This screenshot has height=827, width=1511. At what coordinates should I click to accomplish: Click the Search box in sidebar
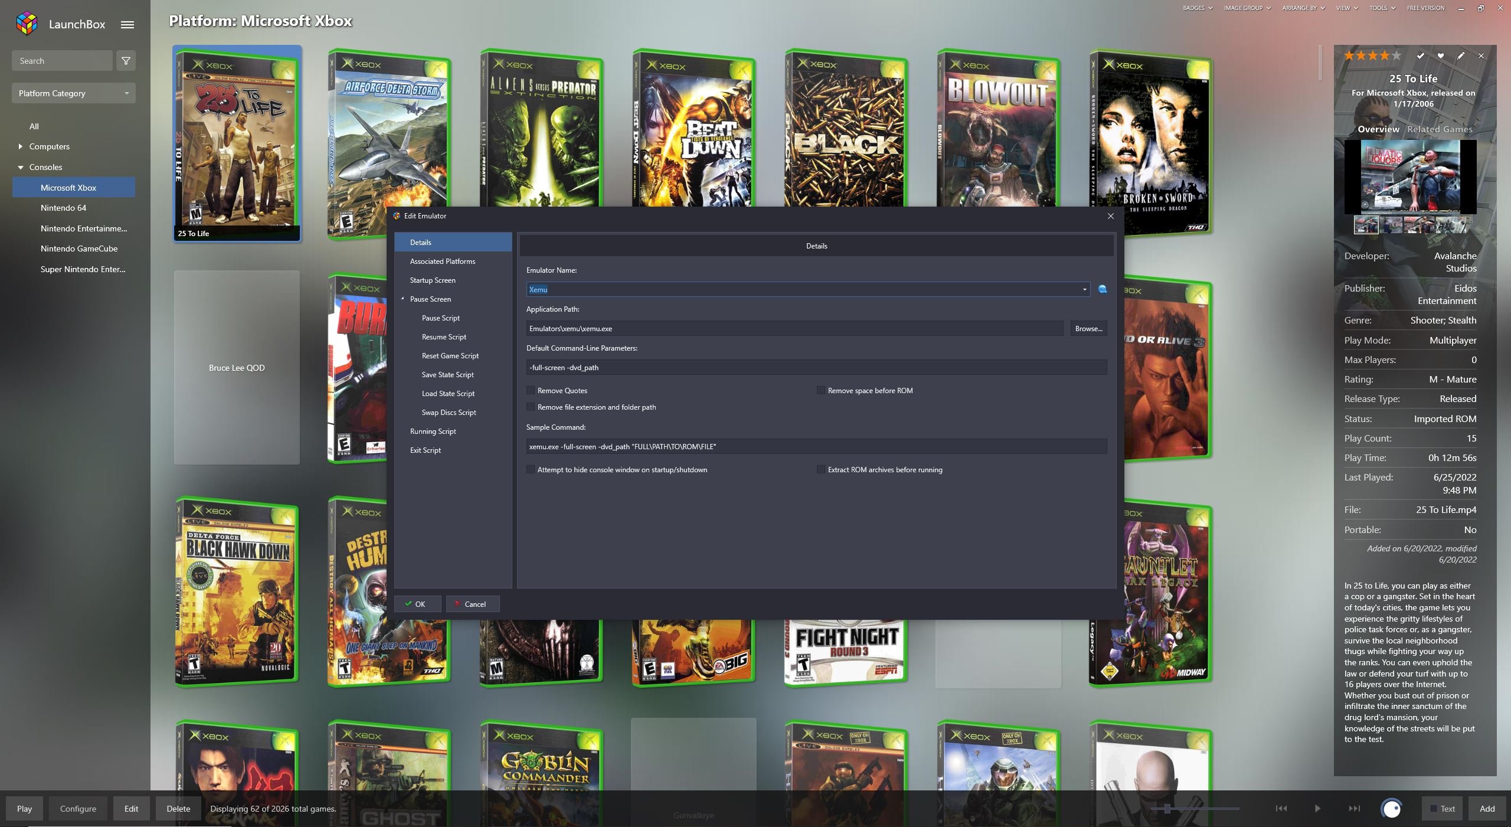[62, 61]
